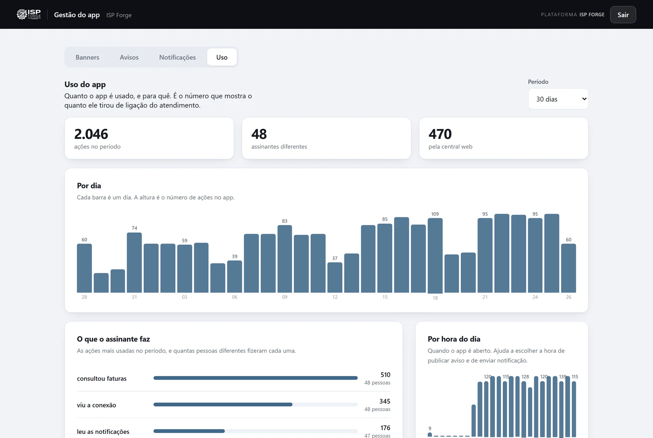Click the lowest daily bar labeled 37

(x=335, y=277)
